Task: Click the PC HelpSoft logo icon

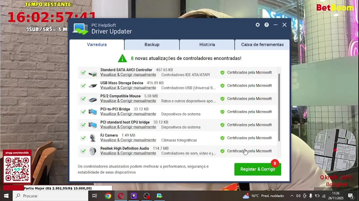Action: (x=81, y=29)
